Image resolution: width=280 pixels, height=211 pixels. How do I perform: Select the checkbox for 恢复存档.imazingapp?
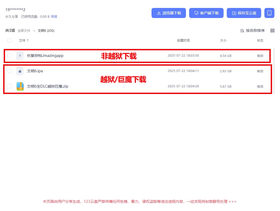point(10,56)
